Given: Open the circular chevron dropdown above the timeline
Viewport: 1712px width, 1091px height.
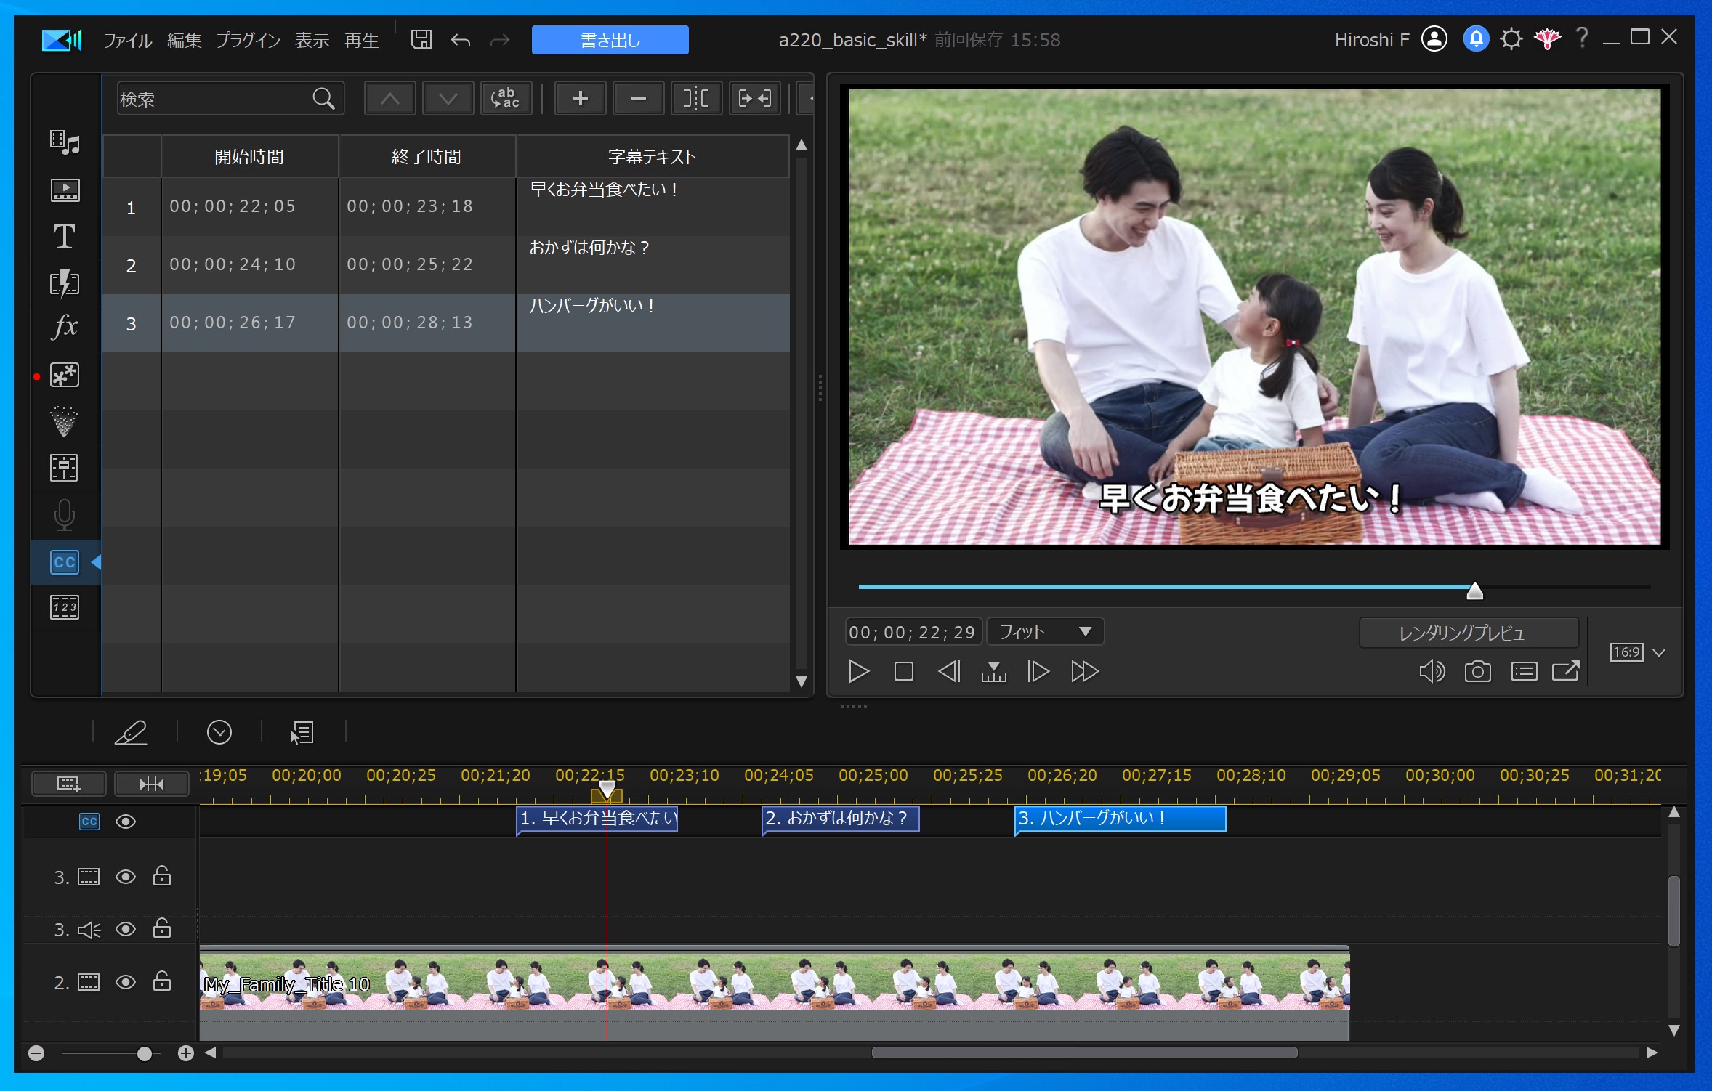Looking at the screenshot, I should (x=219, y=732).
